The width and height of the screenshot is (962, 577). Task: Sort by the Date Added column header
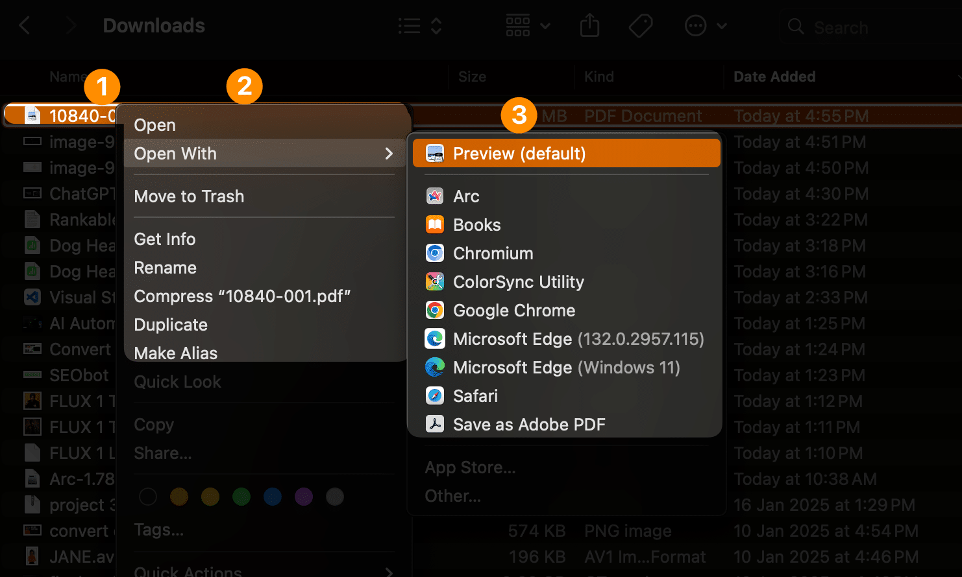(774, 77)
